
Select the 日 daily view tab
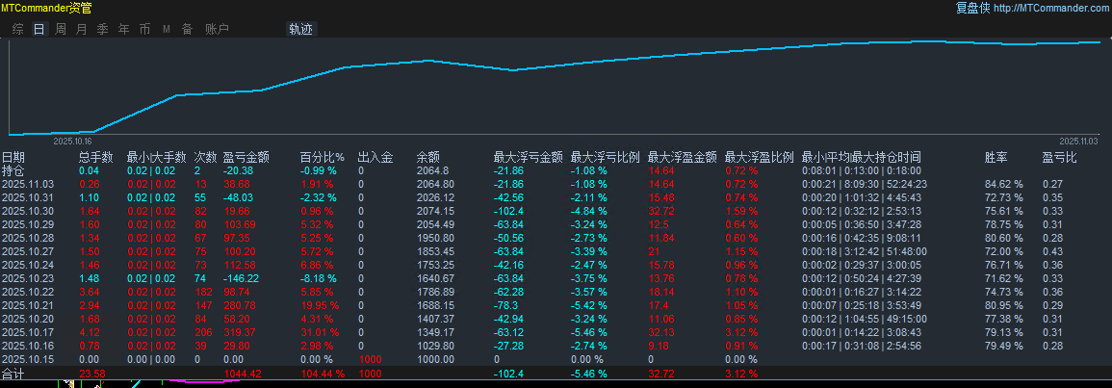coord(39,29)
